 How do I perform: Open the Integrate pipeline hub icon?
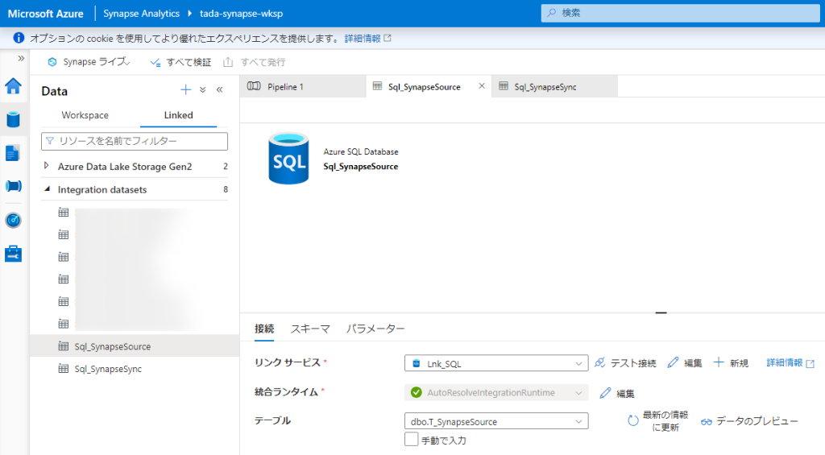[14, 186]
